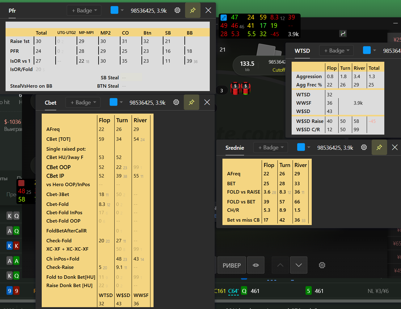Click the FOLD vs BET row label

[x=241, y=202]
